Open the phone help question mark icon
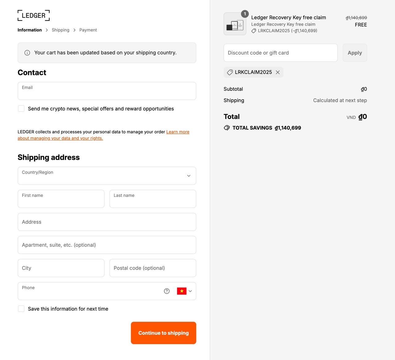The width and height of the screenshot is (395, 360). click(x=167, y=291)
